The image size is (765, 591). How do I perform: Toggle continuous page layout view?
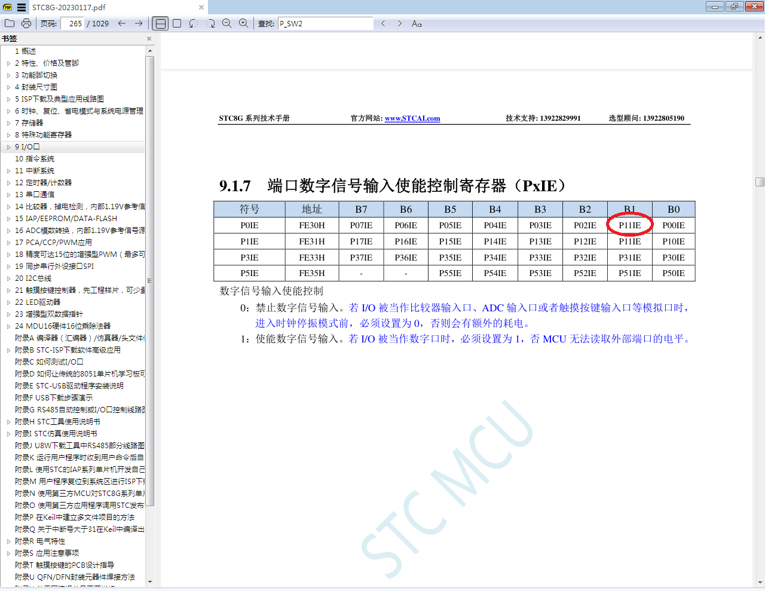[x=160, y=23]
